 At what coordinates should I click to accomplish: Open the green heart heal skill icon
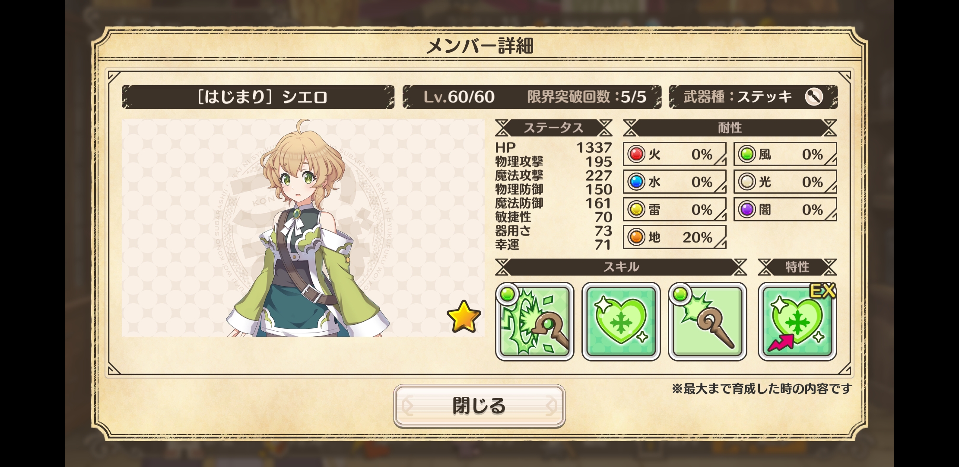click(x=621, y=321)
